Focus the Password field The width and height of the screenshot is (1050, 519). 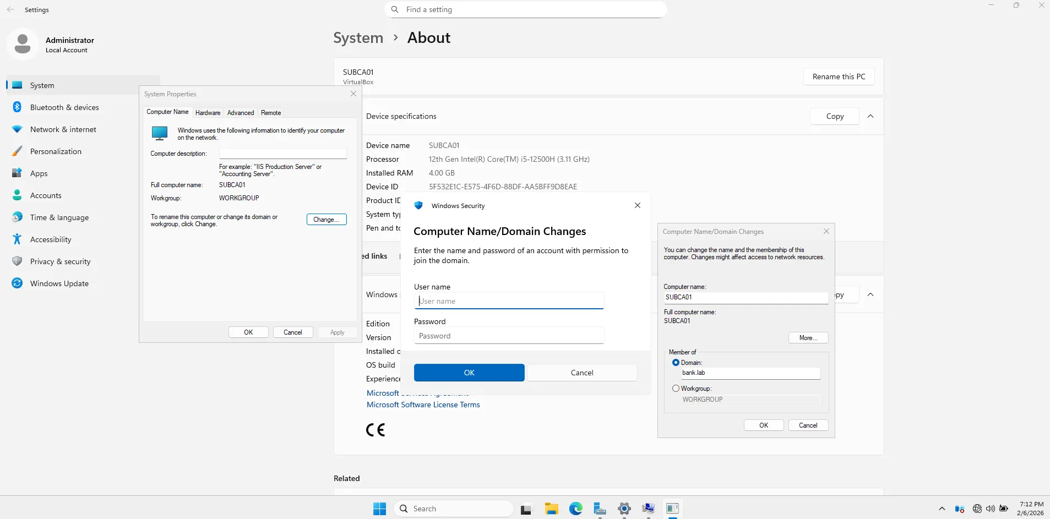(509, 336)
